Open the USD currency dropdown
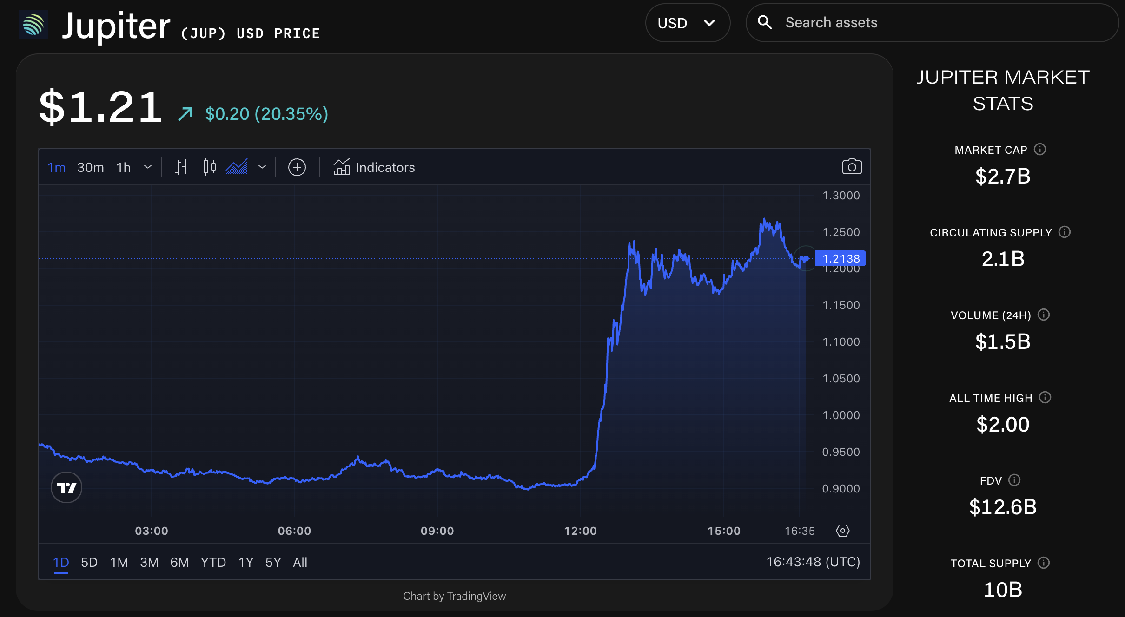This screenshot has width=1125, height=617. (687, 22)
